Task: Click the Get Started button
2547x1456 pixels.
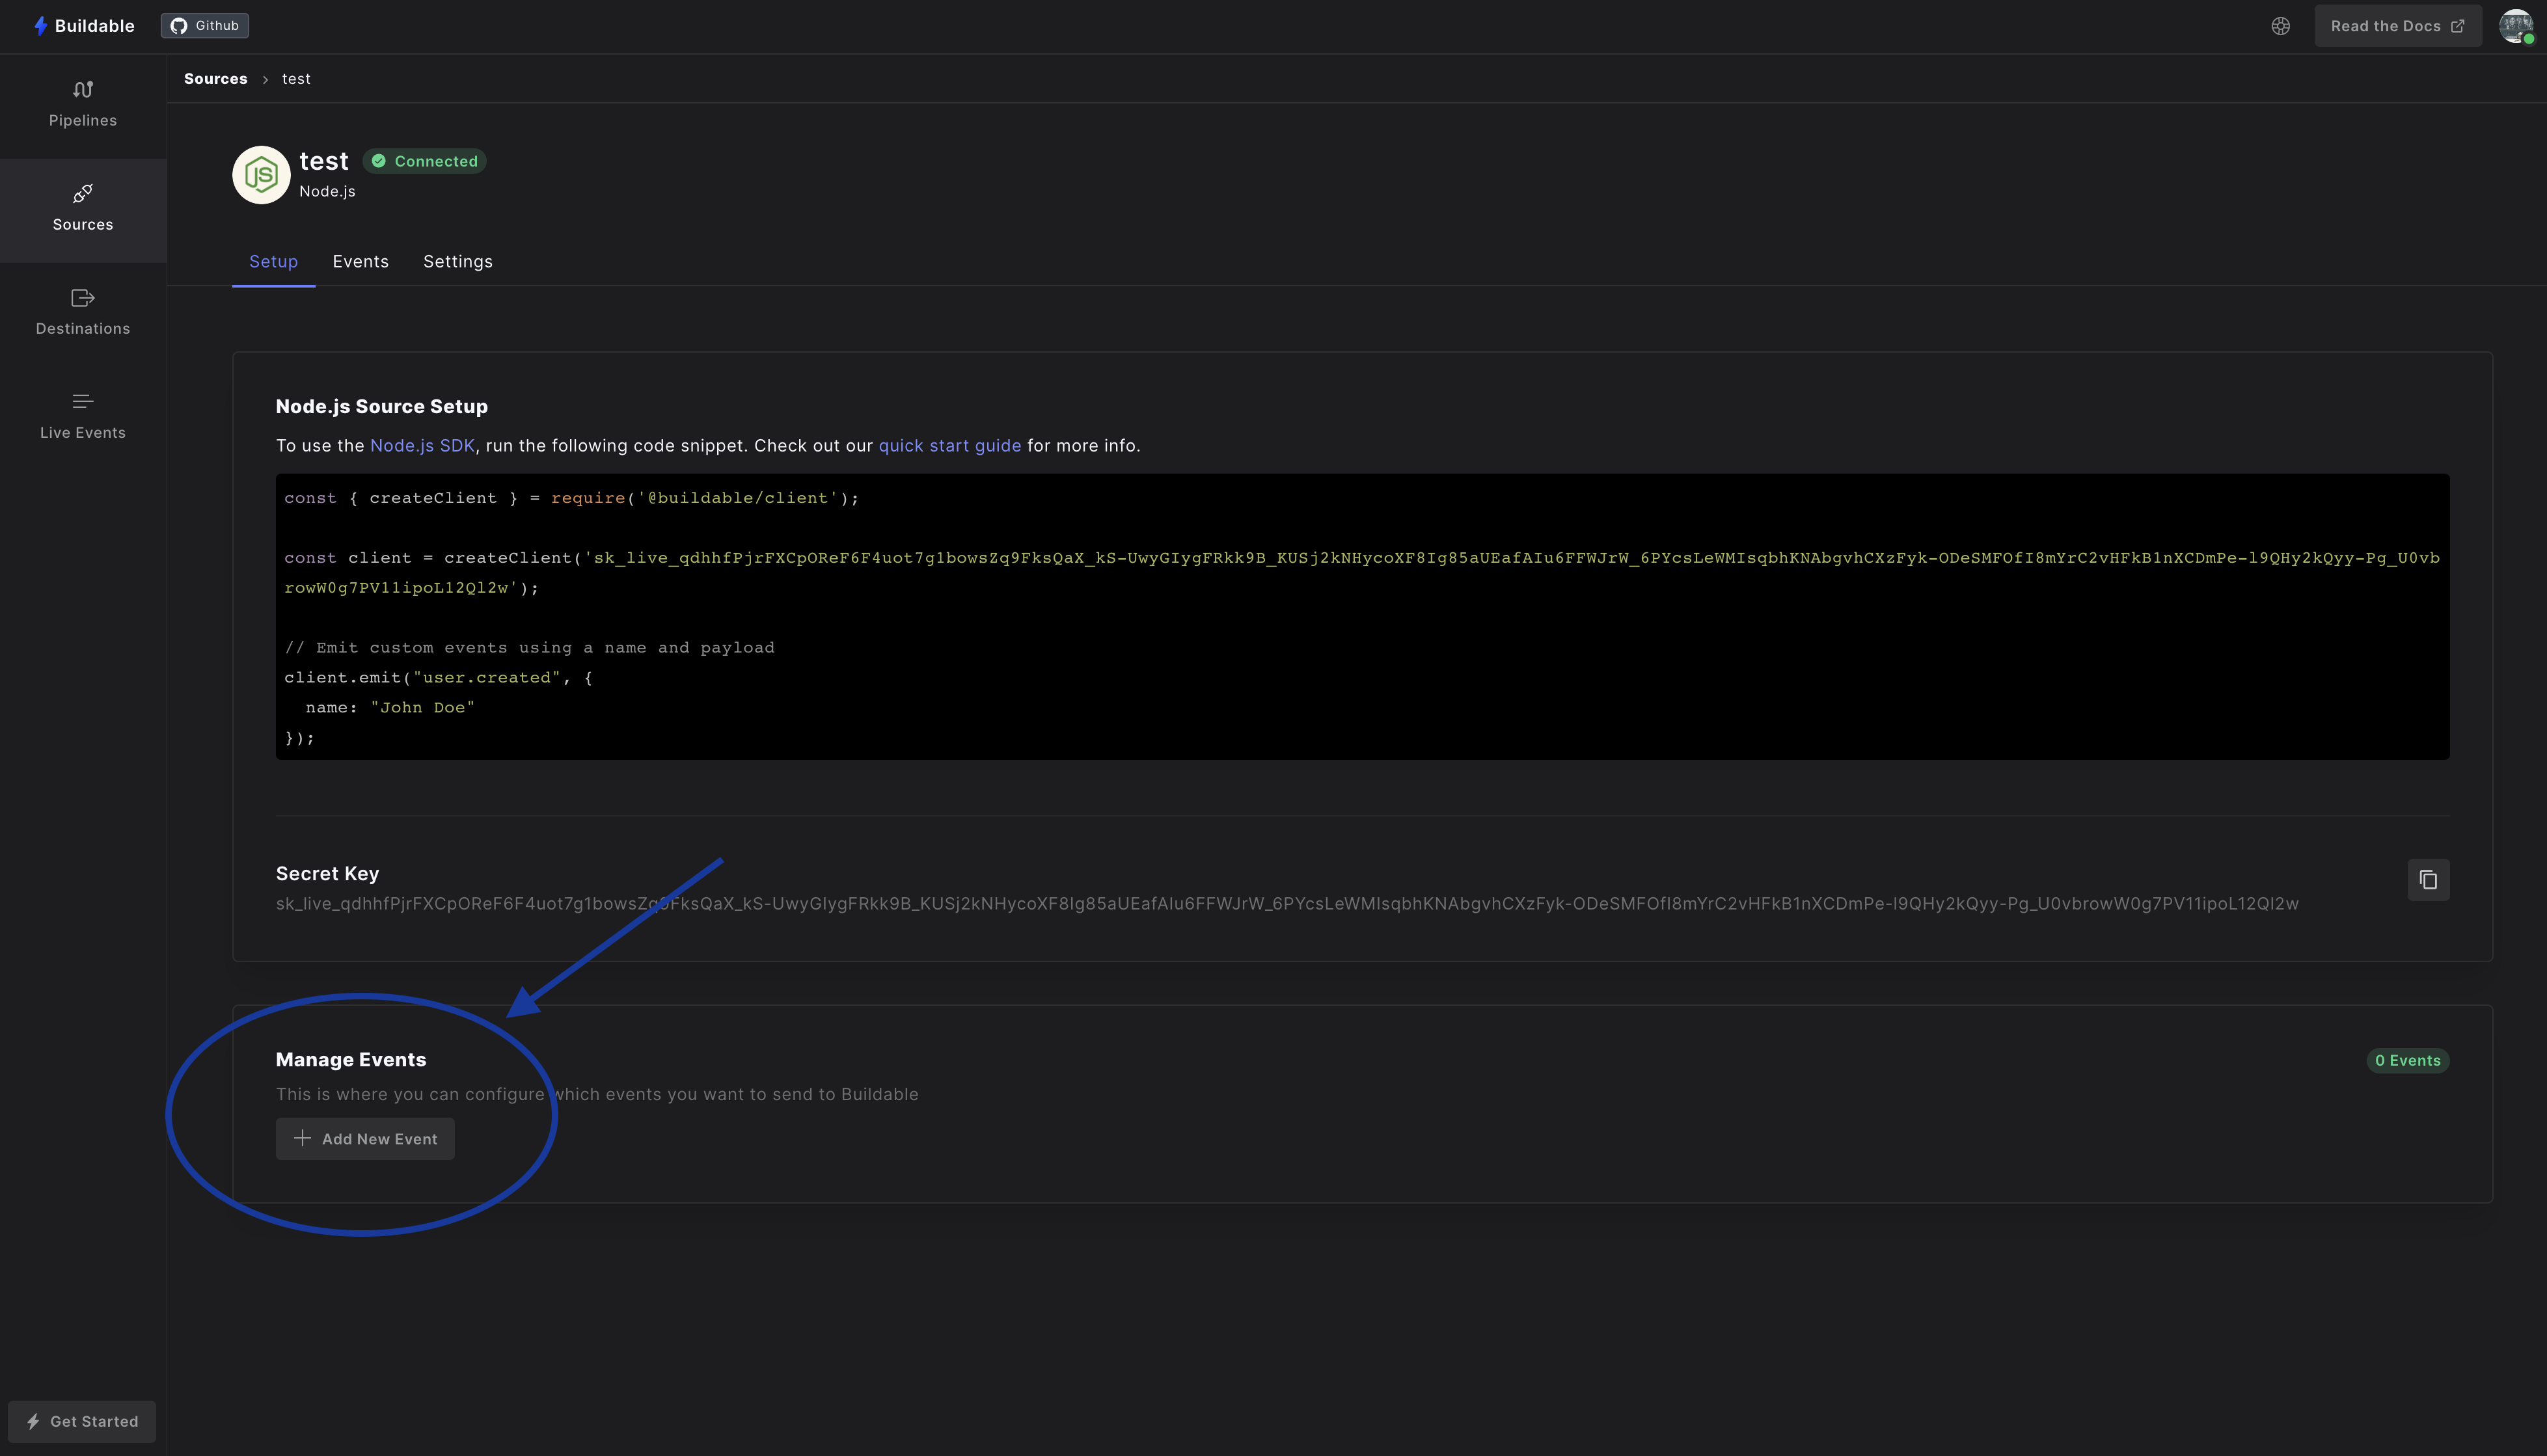Action: click(82, 1421)
